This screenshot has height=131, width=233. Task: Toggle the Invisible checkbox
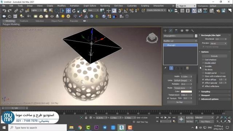coord(203,66)
